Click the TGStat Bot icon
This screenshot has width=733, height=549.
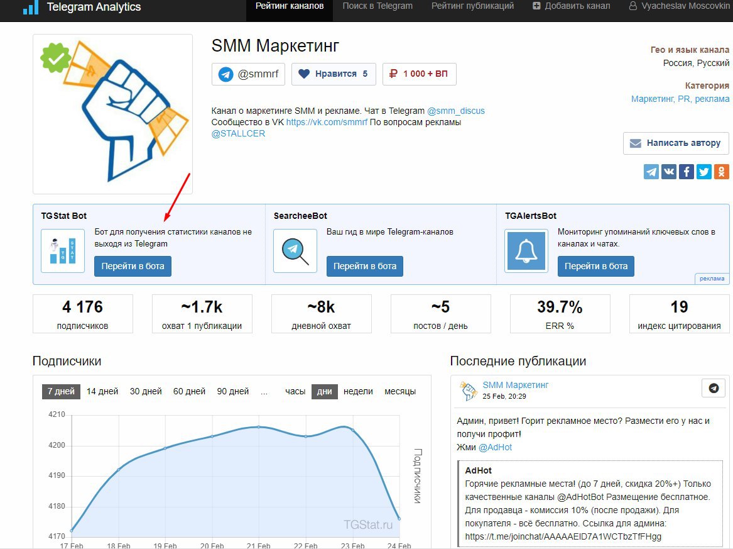63,251
